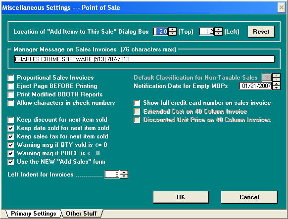Click the Default Classification value field
The image size is (288, 219).
(267, 78)
